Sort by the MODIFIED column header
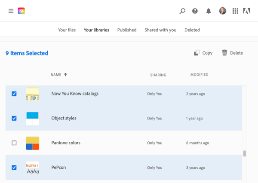258x183 pixels. (200, 75)
